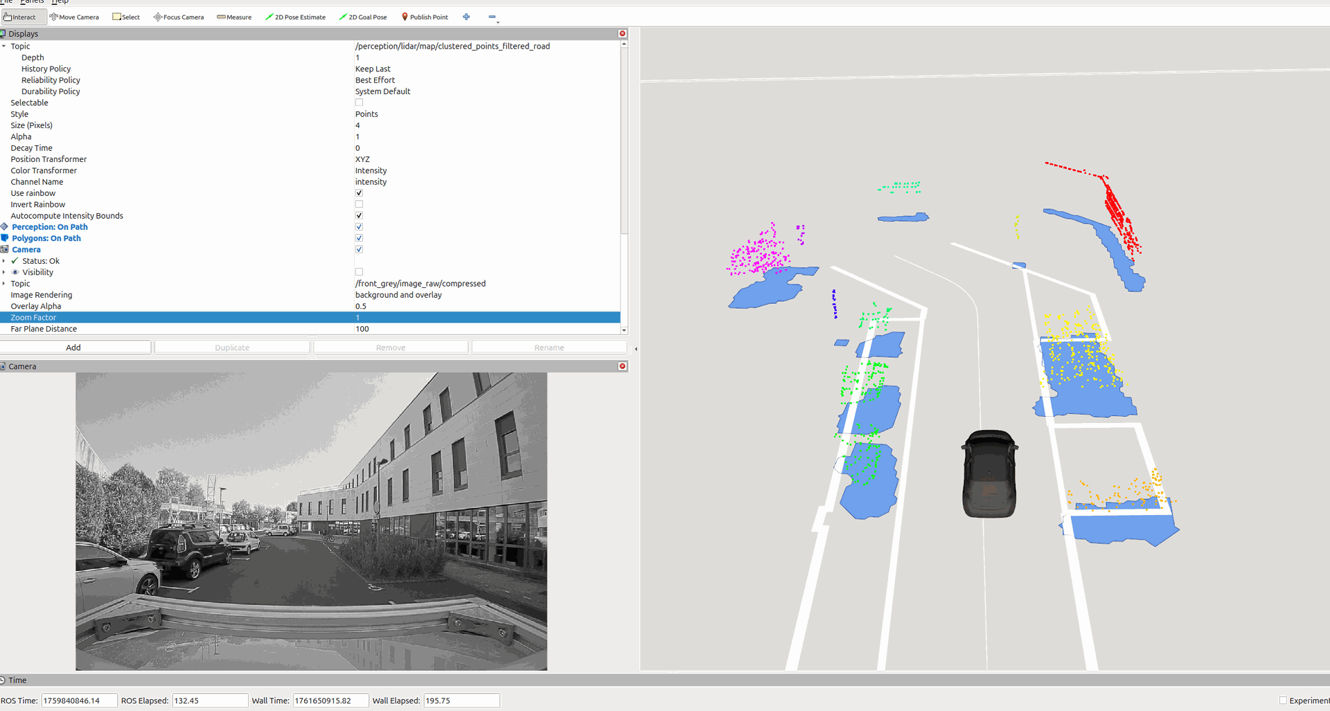Expand the Visibility property row
The width and height of the screenshot is (1330, 711).
tap(4, 272)
